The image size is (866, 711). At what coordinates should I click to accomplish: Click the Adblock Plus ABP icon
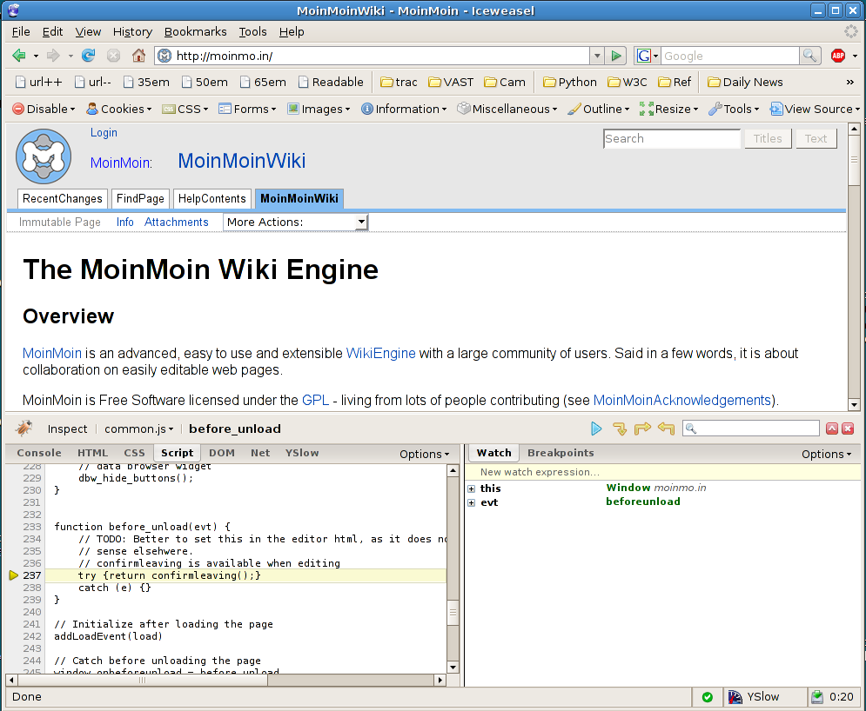838,56
